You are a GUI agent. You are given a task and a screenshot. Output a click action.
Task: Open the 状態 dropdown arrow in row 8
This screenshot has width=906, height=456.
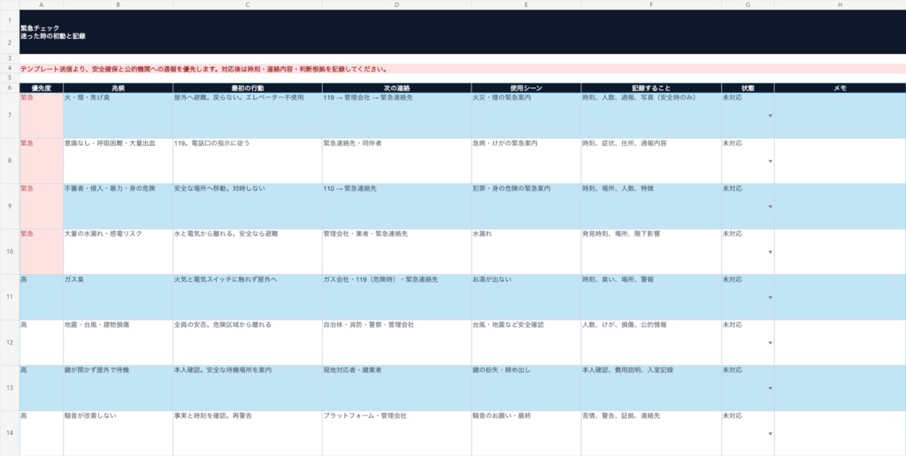[x=770, y=162]
